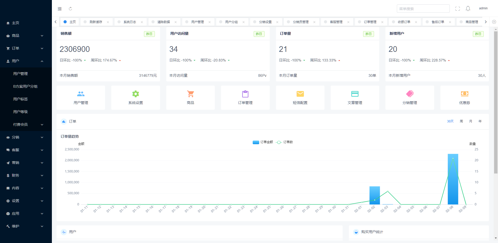
Task: Switch to the 主页 tab
Action: [70, 22]
